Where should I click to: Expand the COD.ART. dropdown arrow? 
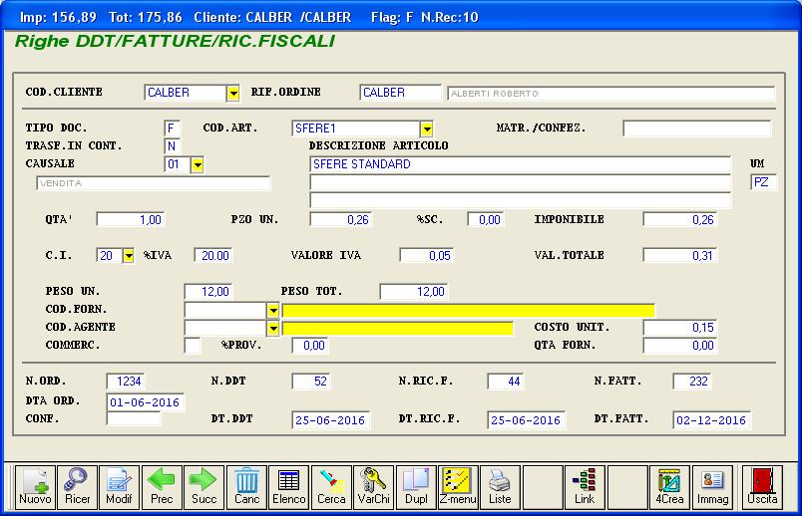[427, 129]
